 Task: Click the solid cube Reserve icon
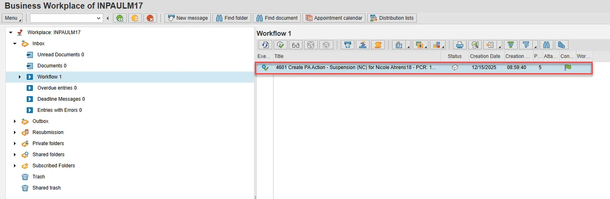point(311,45)
